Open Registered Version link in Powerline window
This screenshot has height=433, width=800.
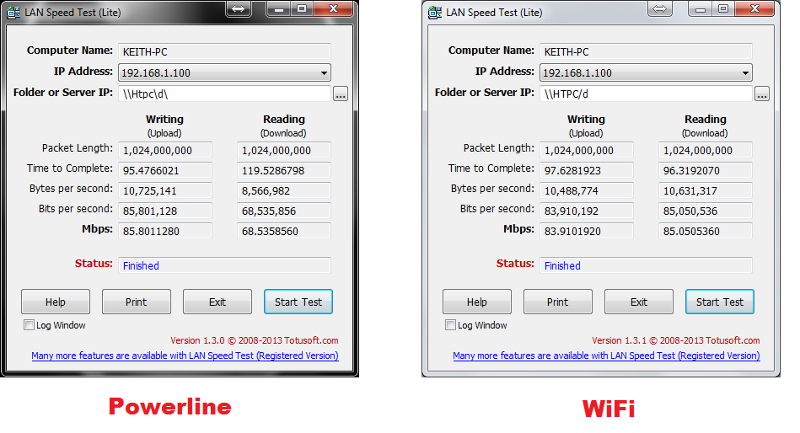[x=185, y=355]
